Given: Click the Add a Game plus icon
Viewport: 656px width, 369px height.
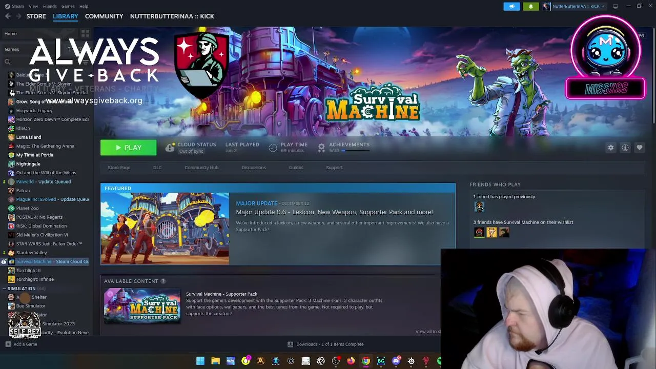Looking at the screenshot, I should (8, 344).
